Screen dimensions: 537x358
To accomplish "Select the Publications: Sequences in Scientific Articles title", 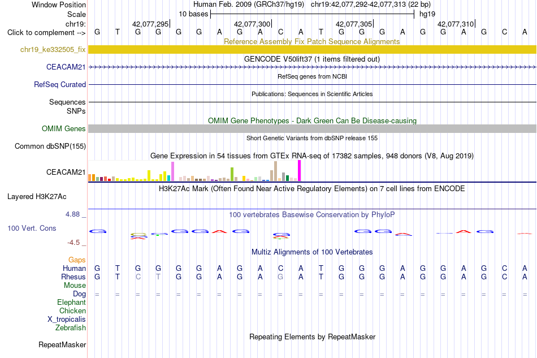I will pyautogui.click(x=312, y=94).
